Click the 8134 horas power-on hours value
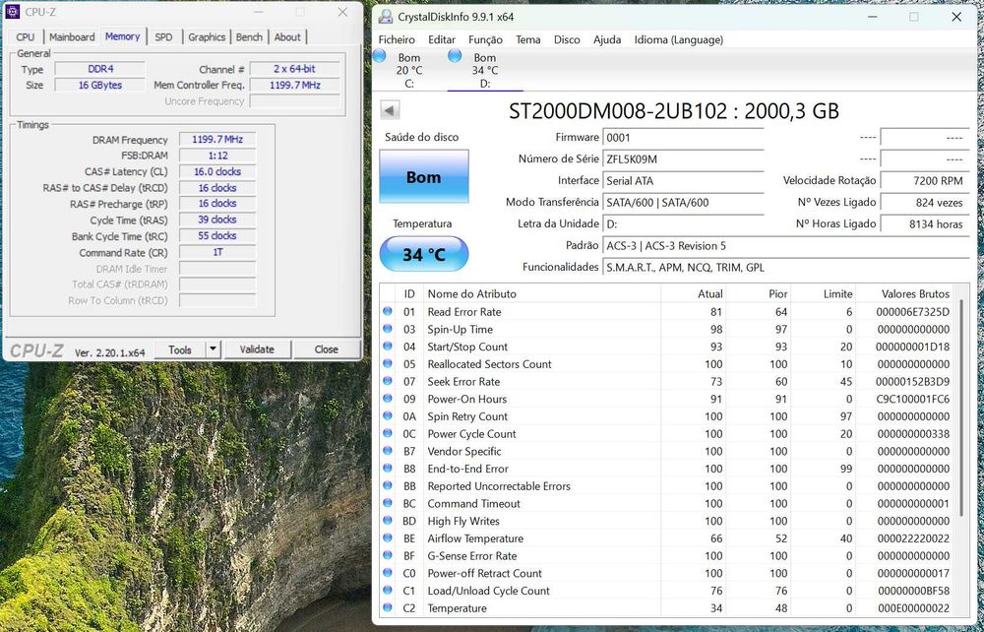This screenshot has width=984, height=632. tap(924, 224)
